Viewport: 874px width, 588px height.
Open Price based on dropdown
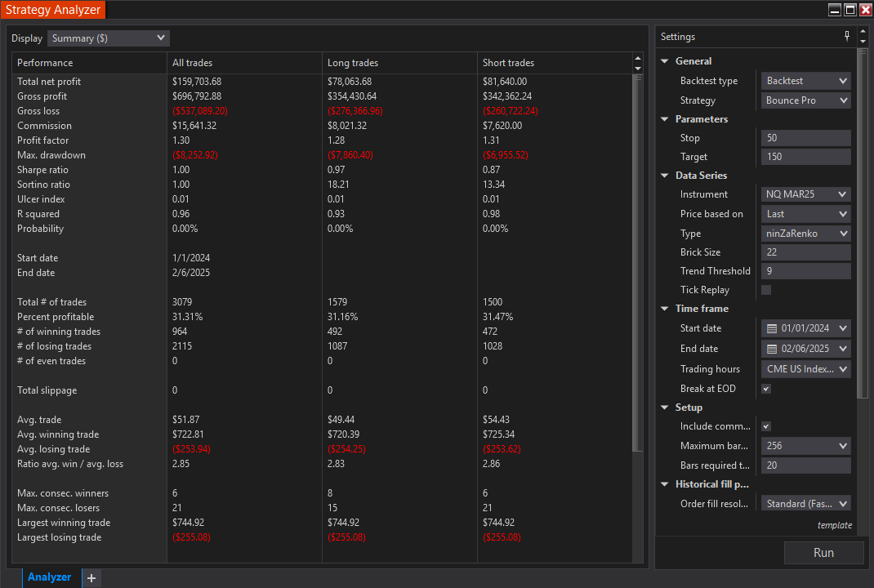(x=805, y=214)
